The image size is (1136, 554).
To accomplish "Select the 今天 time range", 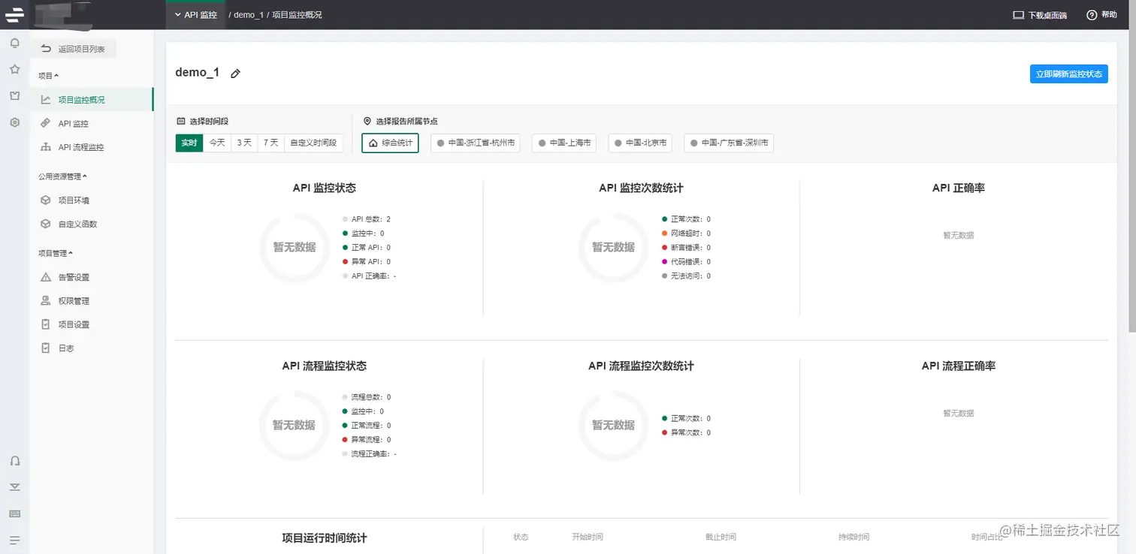I will click(217, 143).
